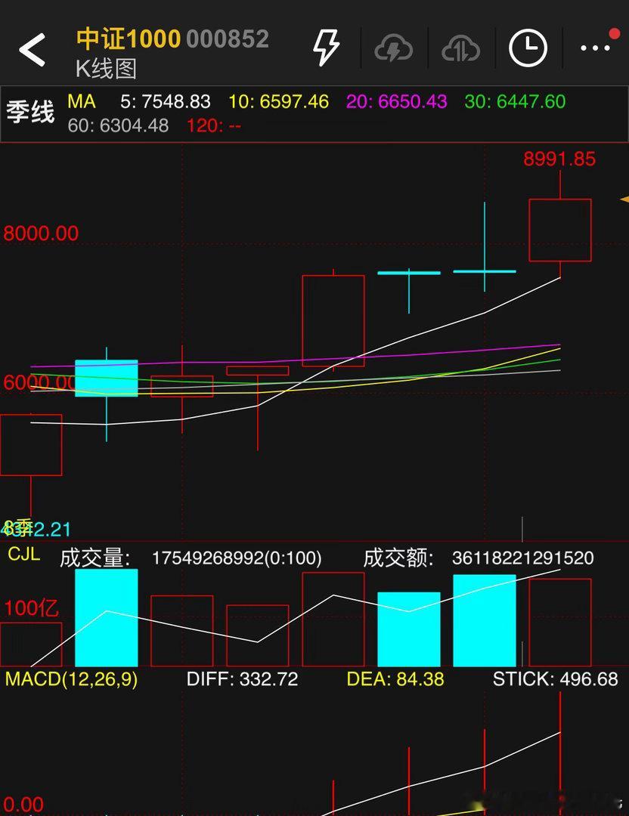The width and height of the screenshot is (629, 816).
Task: Tap the STICK: 496.68 value
Action: [x=555, y=678]
